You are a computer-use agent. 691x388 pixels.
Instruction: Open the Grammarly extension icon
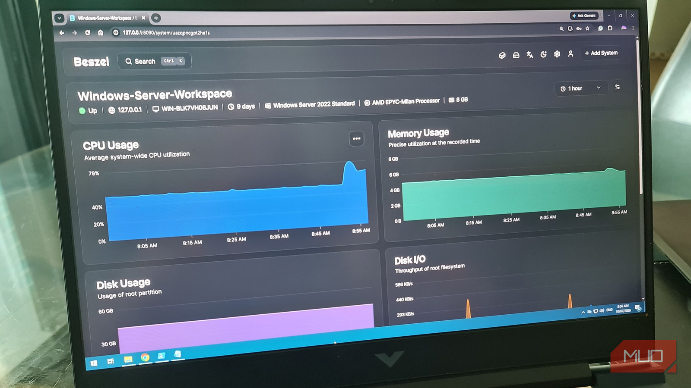(x=600, y=28)
